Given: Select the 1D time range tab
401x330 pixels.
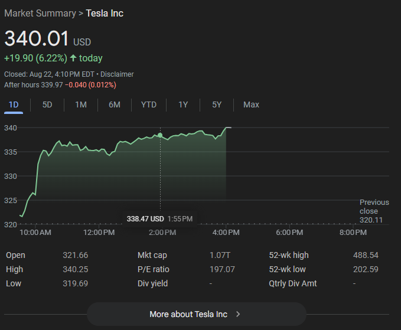Looking at the screenshot, I should click(14, 104).
